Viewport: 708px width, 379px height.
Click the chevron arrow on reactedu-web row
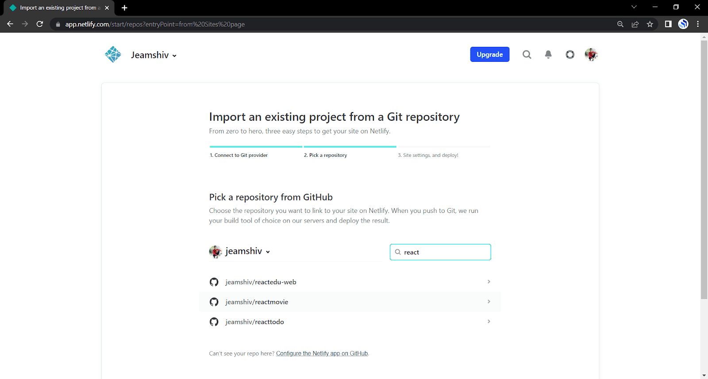489,281
